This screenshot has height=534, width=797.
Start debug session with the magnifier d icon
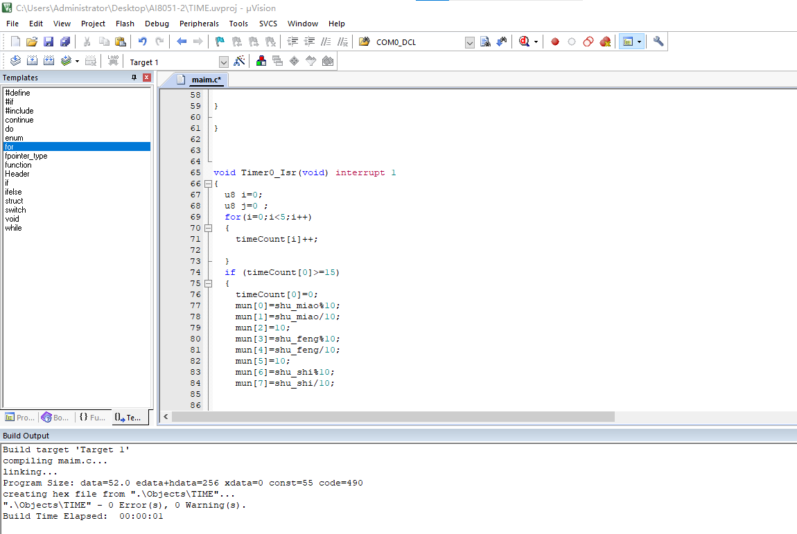524,42
